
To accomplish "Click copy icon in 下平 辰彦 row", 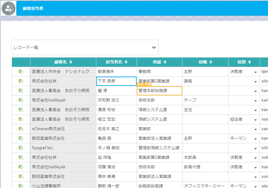I will [21, 81].
